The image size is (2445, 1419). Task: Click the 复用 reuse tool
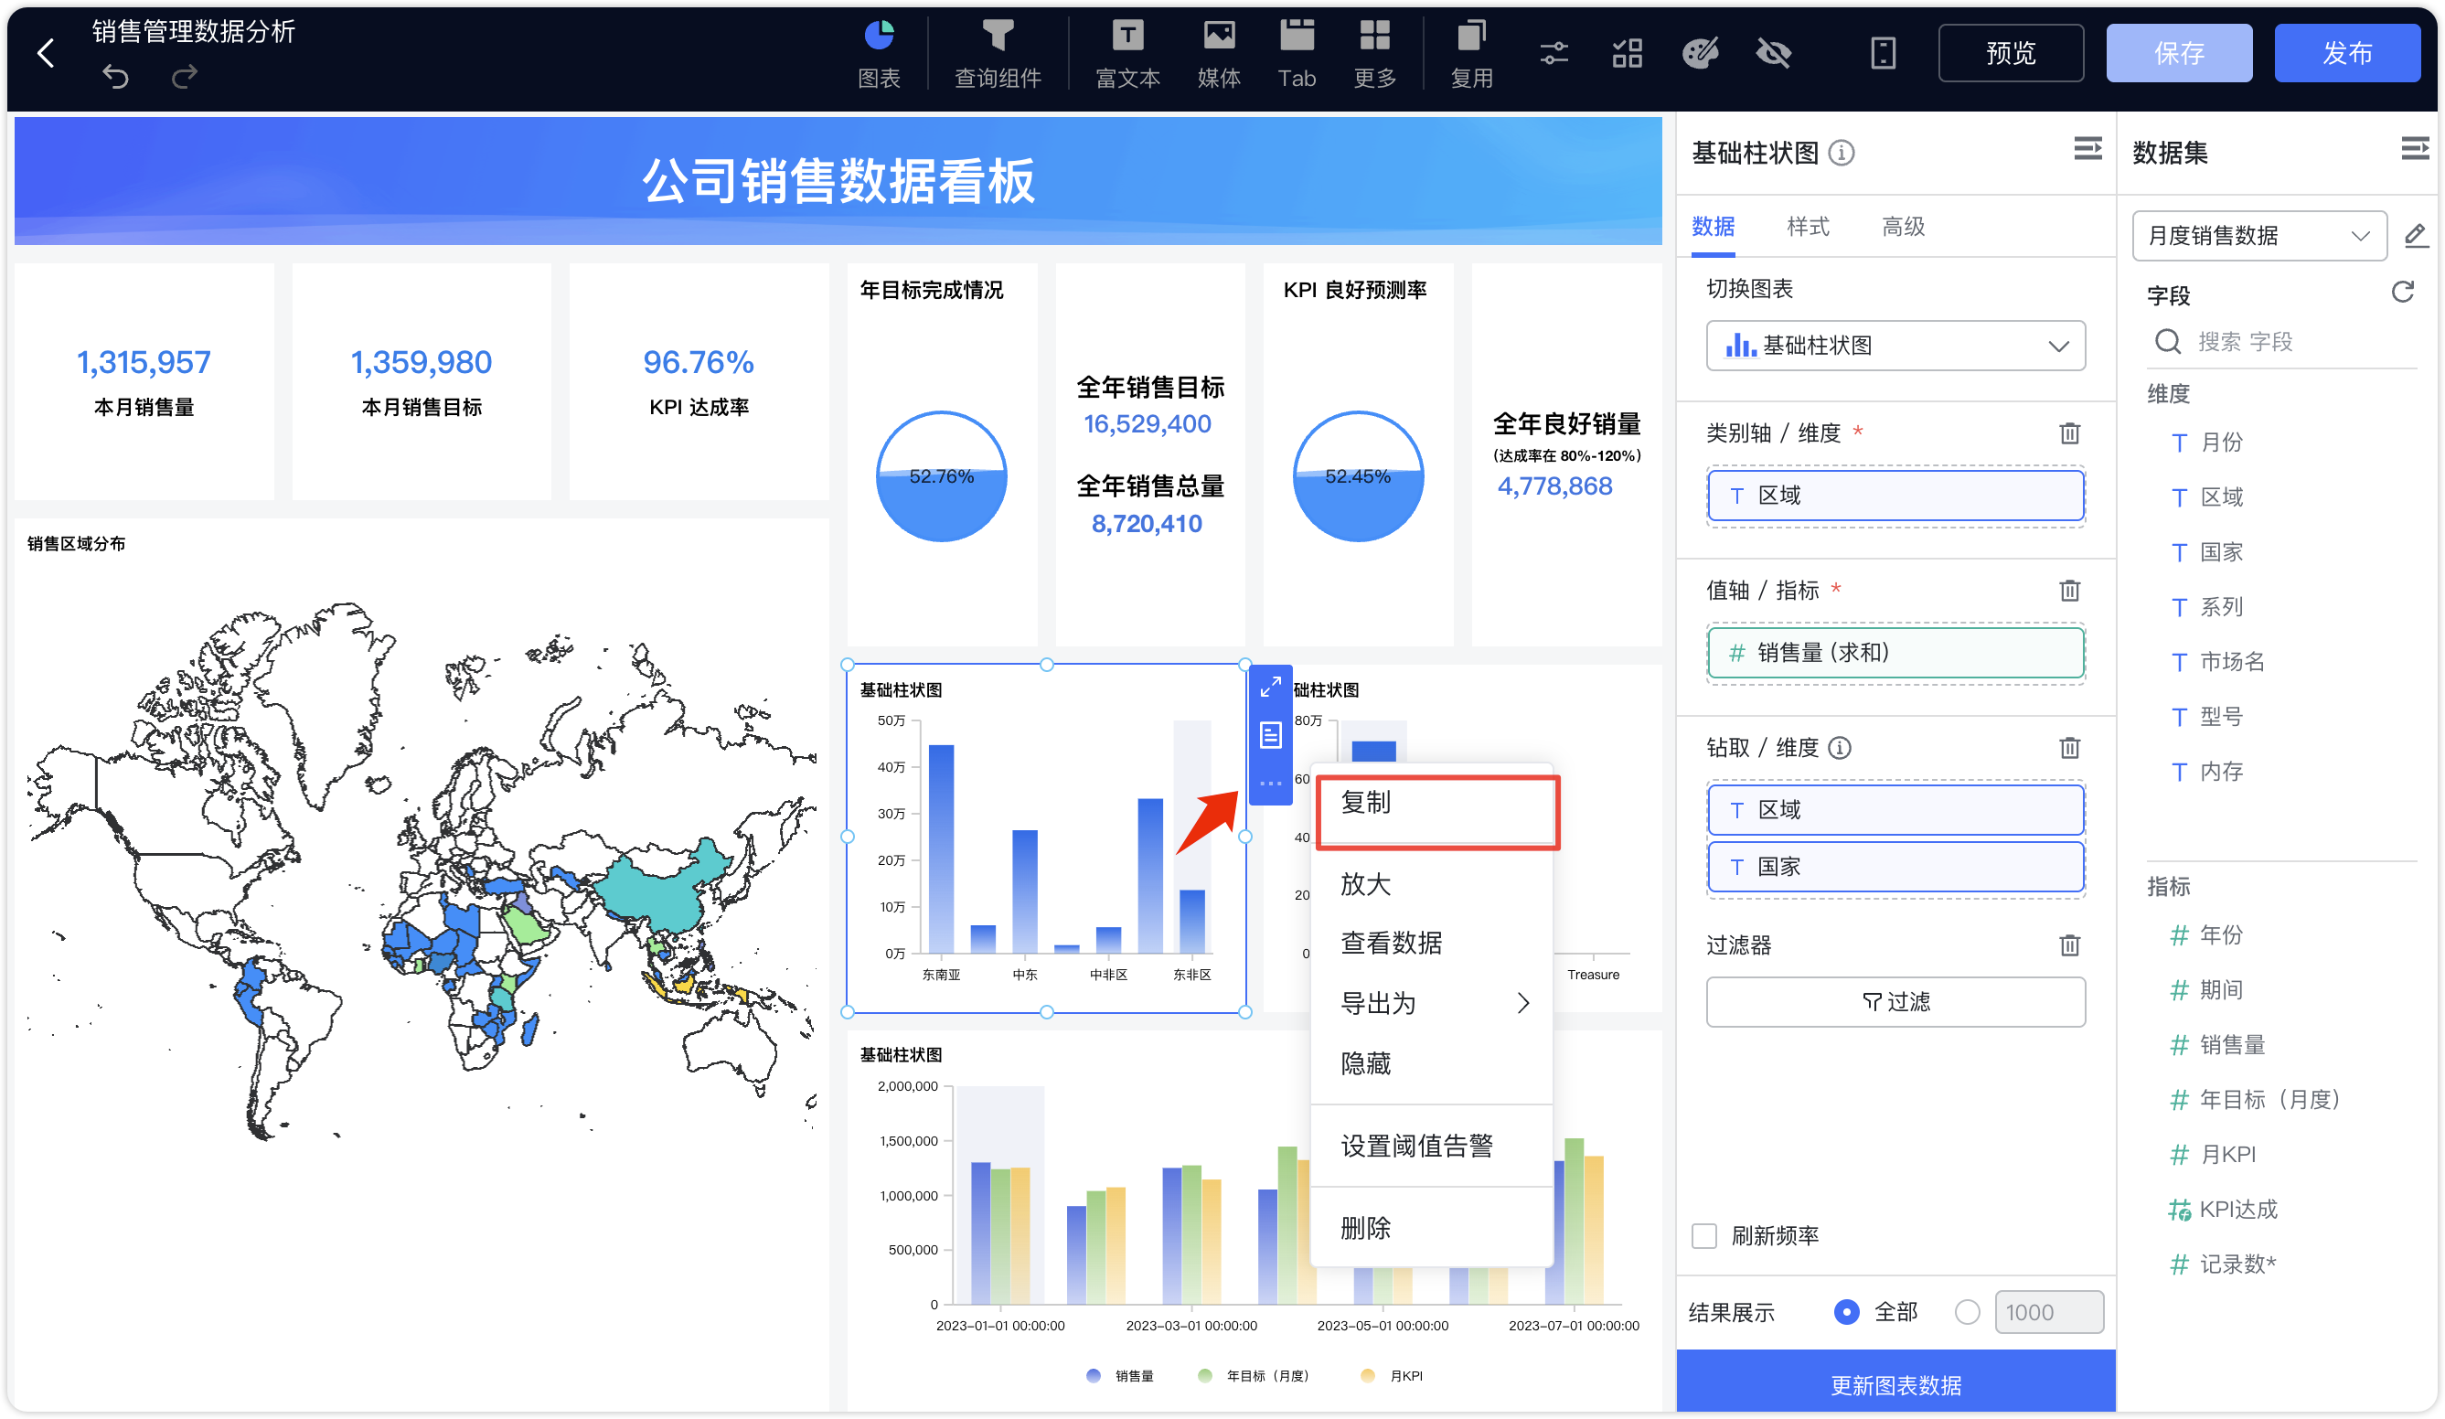tap(1471, 54)
